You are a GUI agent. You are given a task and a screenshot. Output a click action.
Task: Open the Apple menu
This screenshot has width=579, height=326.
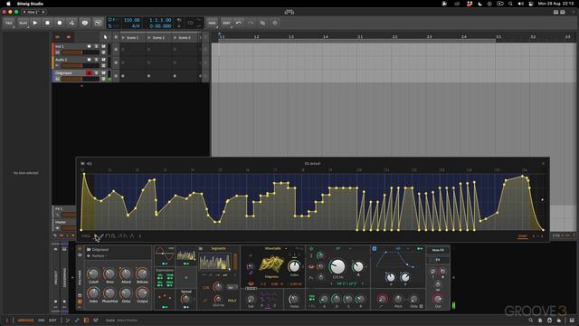pyautogui.click(x=8, y=4)
